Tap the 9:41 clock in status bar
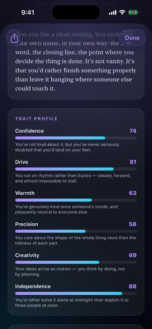 [x=28, y=12]
